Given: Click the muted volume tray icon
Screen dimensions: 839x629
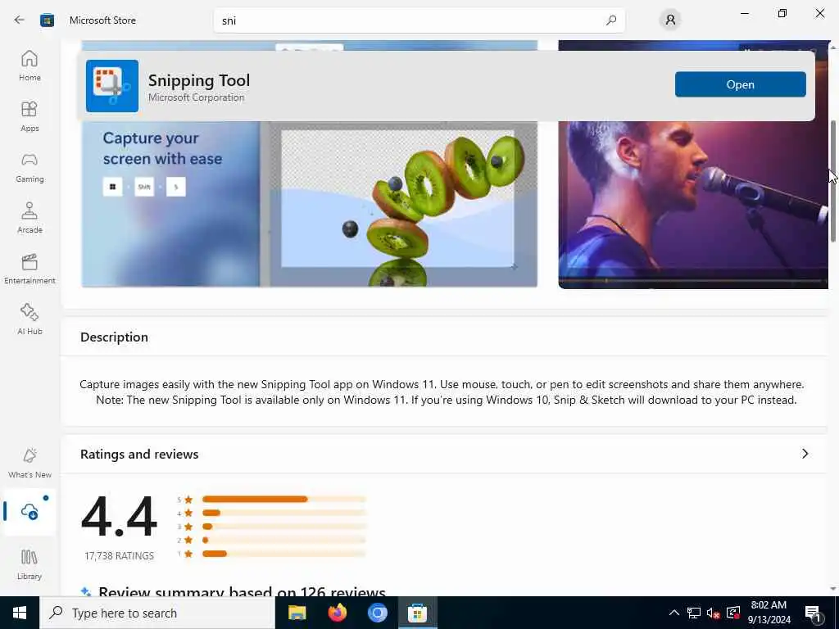Looking at the screenshot, I should tap(714, 613).
